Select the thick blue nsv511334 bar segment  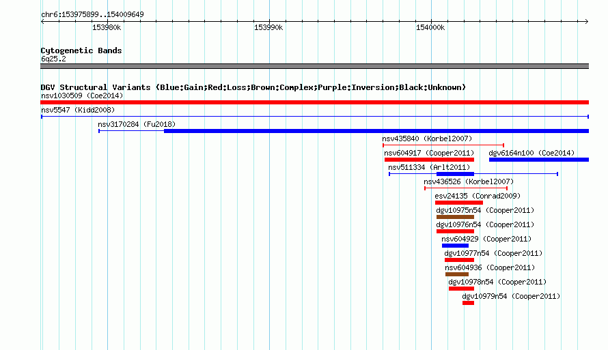(x=455, y=174)
